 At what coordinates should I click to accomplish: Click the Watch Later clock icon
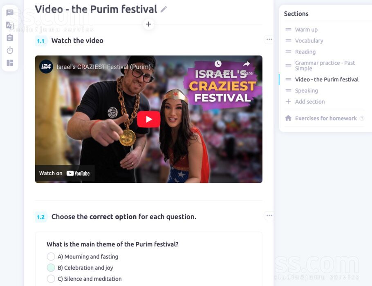[218, 64]
